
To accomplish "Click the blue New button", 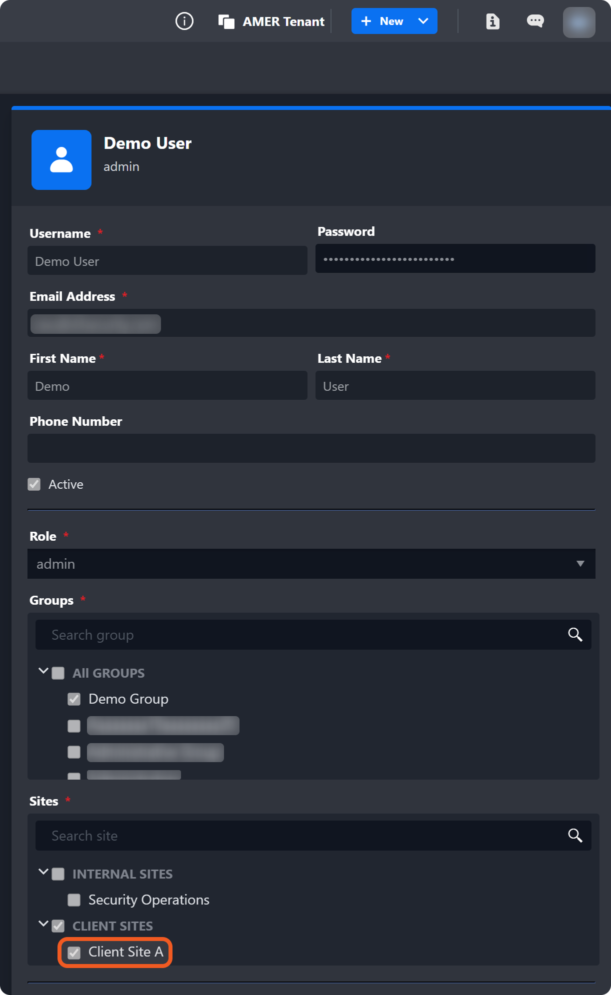I will click(x=382, y=21).
